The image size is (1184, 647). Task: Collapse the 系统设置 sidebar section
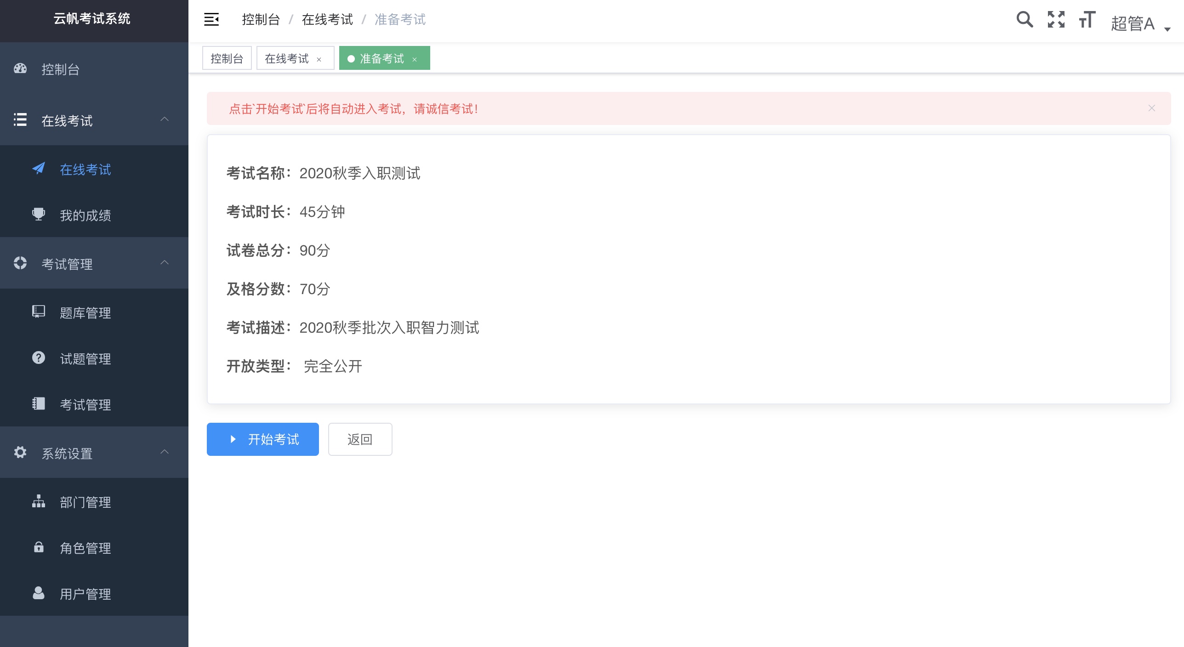165,452
